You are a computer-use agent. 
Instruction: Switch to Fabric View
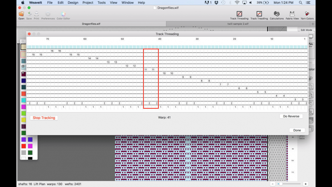click(x=292, y=14)
